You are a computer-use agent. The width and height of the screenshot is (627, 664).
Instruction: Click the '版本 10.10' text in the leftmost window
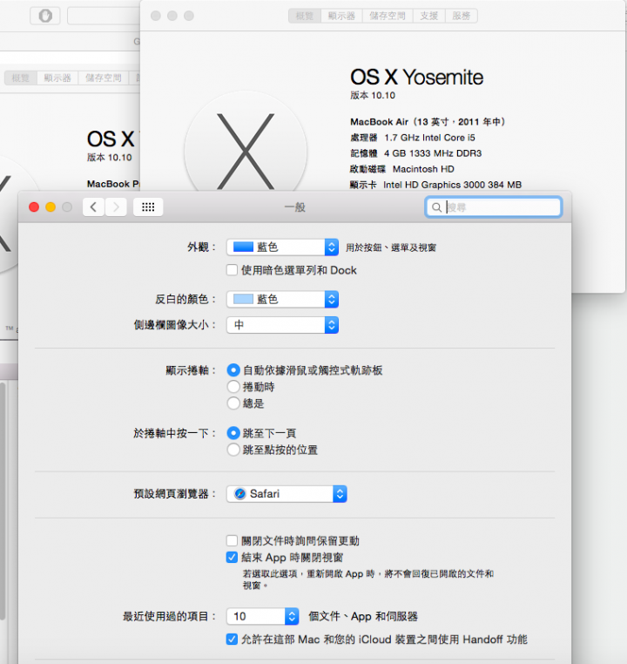110,158
